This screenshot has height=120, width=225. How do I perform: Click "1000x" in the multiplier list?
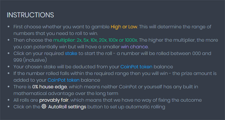coord(131,40)
